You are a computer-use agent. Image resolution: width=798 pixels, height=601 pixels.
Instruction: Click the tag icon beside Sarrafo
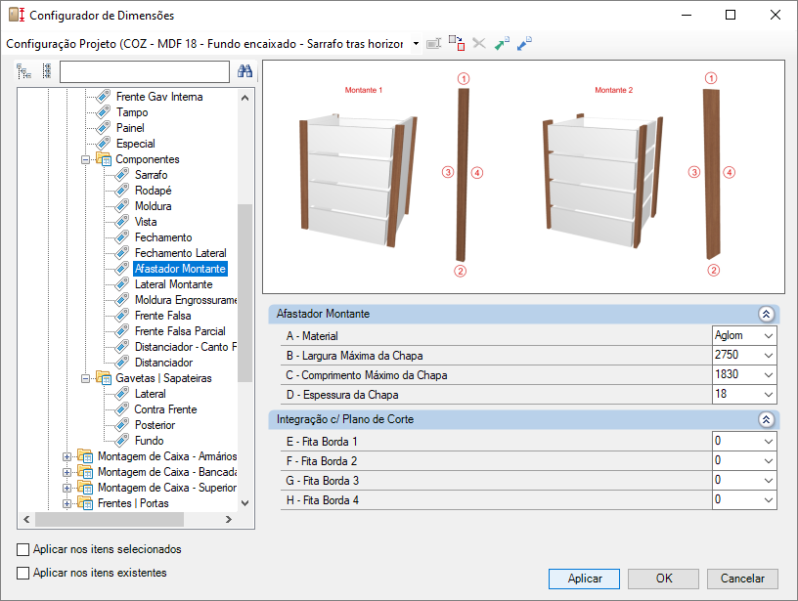coord(121,175)
